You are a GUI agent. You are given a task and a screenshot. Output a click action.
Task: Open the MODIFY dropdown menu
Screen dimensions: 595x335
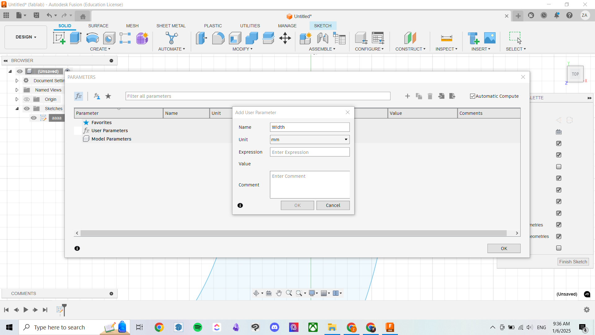242,49
